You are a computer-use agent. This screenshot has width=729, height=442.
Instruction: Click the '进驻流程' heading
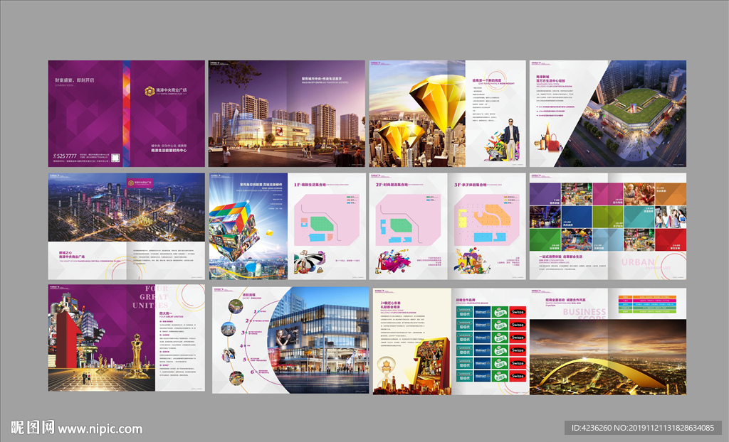click(x=248, y=295)
